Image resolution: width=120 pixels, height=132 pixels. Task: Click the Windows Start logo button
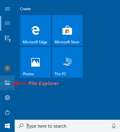coord(7,126)
